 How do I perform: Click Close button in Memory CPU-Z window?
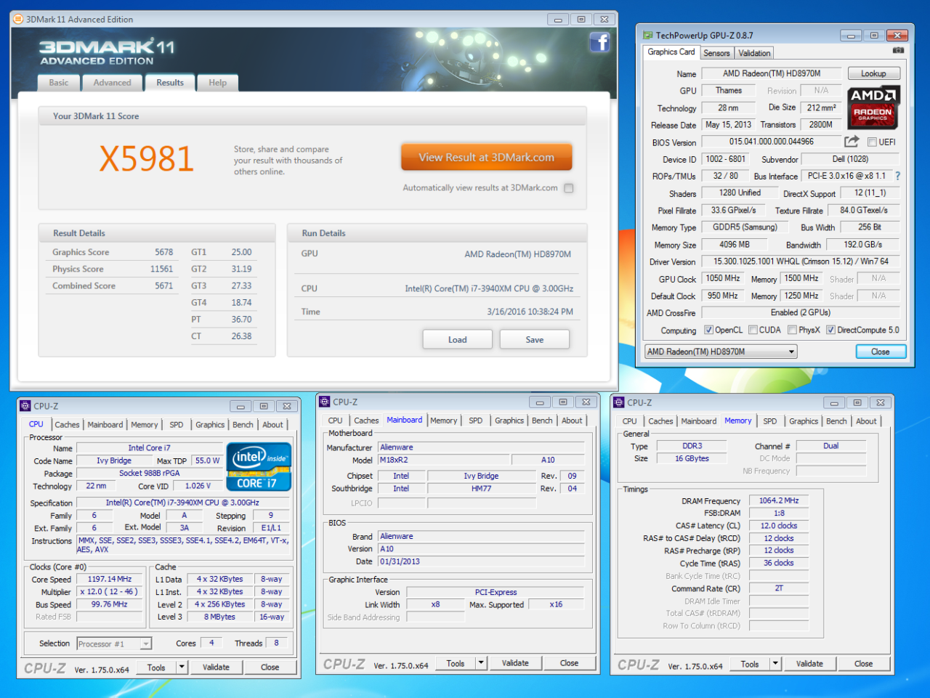(864, 663)
